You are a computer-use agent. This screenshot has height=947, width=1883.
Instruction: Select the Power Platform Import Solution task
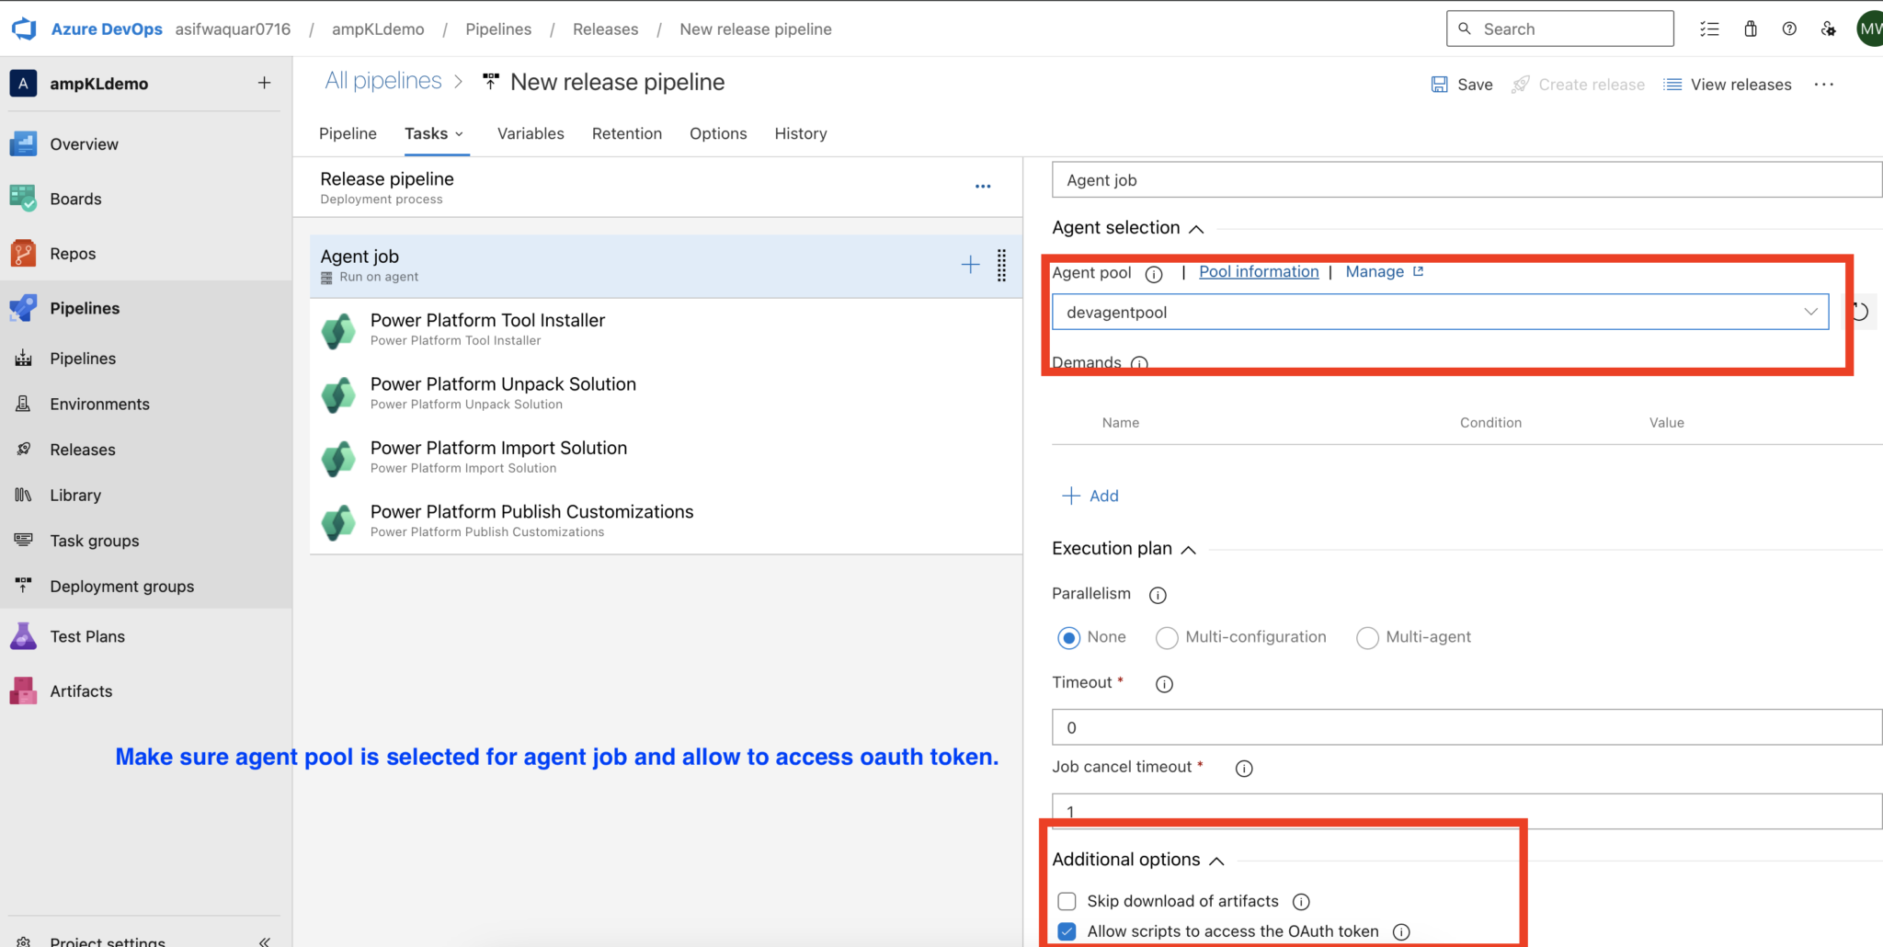click(x=666, y=457)
